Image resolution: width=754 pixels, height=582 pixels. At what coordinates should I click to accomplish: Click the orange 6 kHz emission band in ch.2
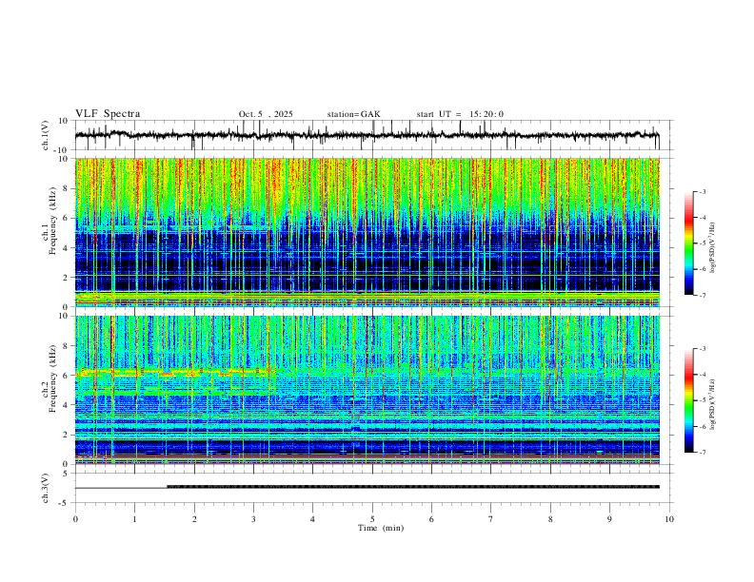(173, 372)
